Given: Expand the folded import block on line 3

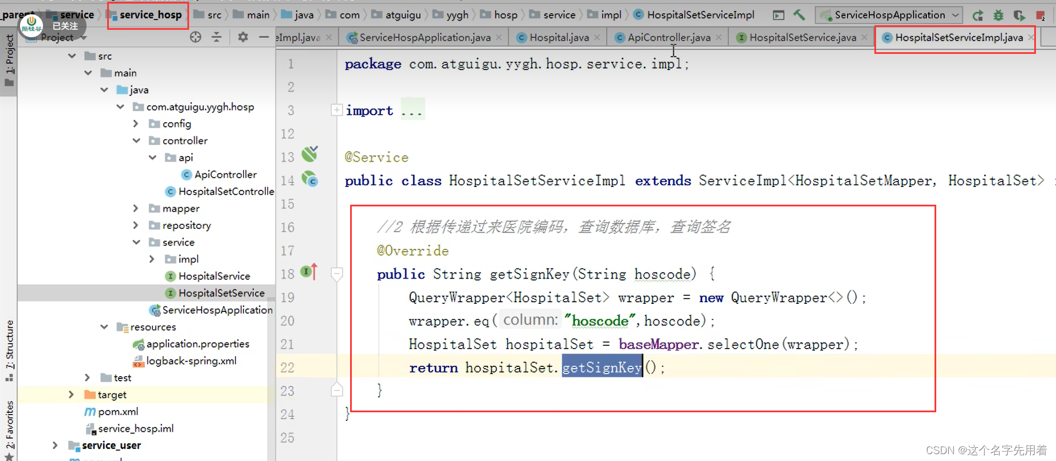Looking at the screenshot, I should [337, 110].
